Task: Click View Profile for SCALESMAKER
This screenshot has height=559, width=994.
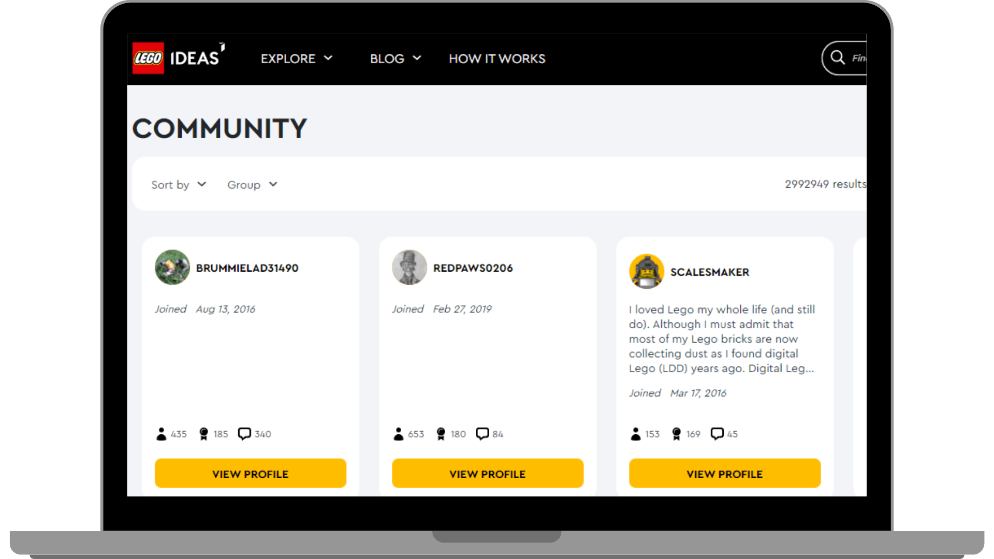Action: click(x=724, y=473)
